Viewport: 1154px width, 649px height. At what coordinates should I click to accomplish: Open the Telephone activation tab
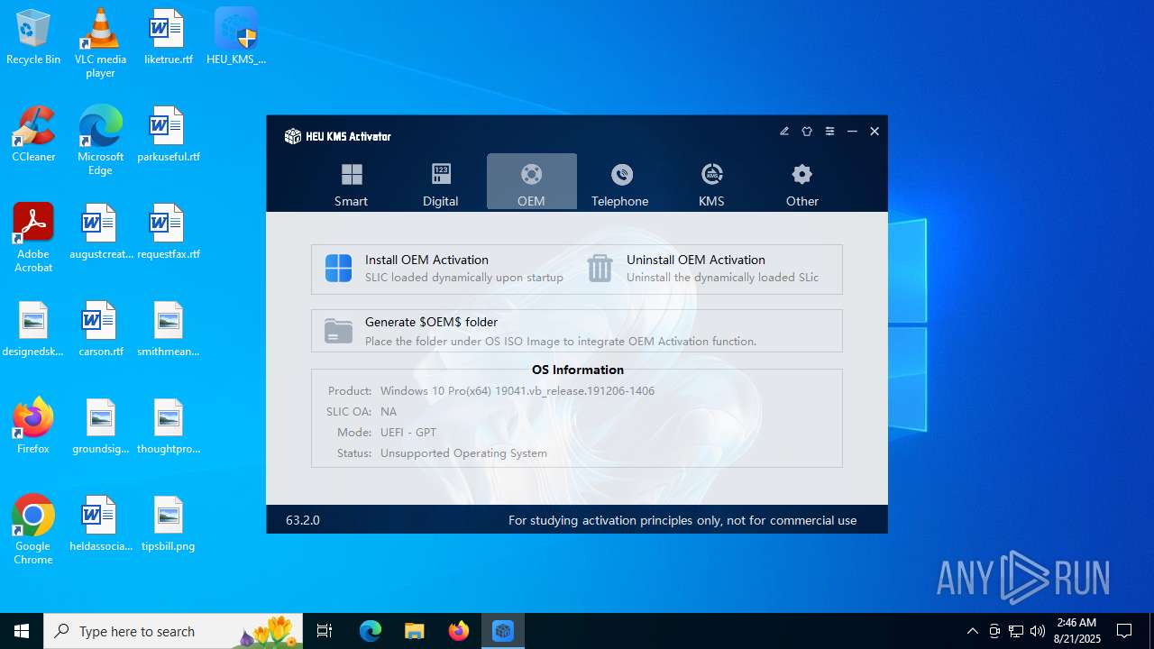(x=620, y=183)
